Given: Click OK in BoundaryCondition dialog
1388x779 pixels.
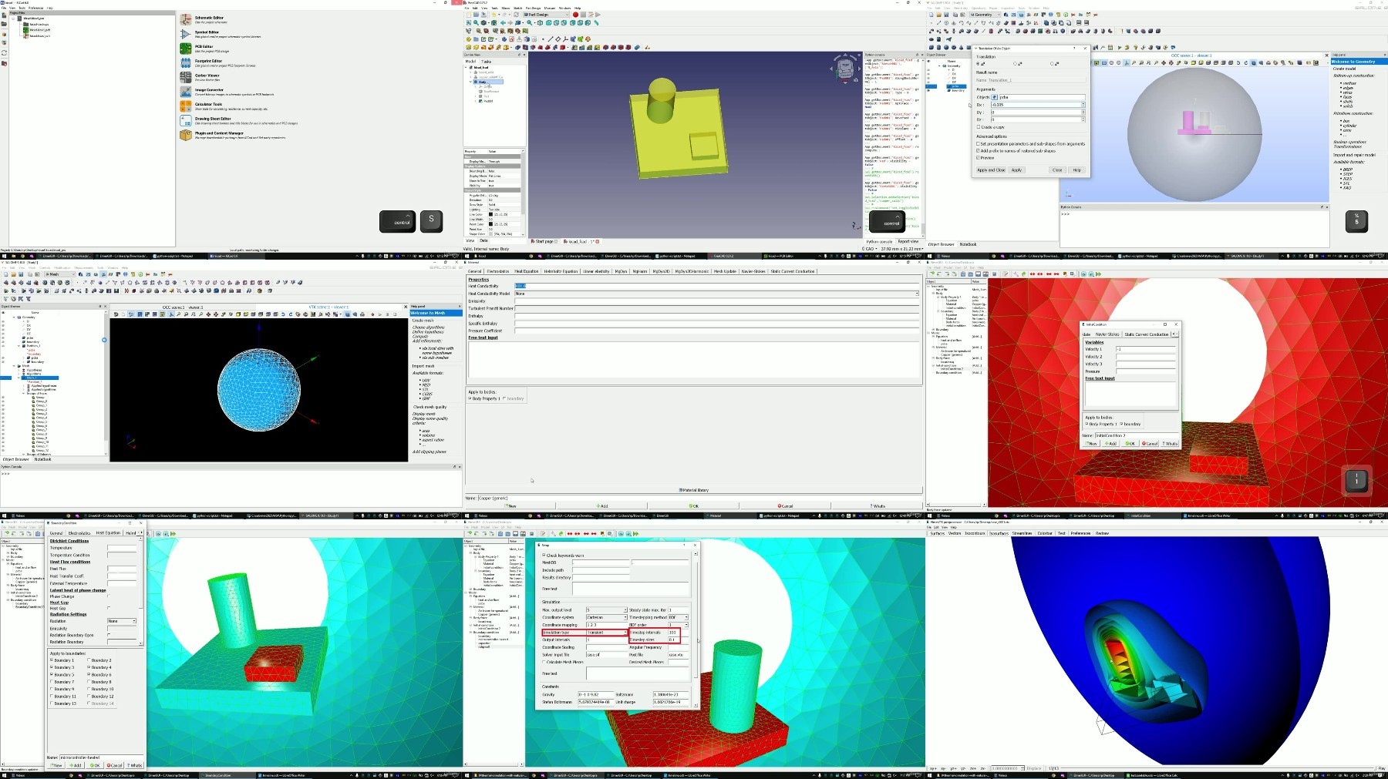Looking at the screenshot, I should 95,765.
